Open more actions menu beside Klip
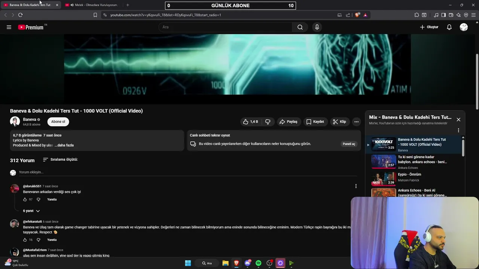 (x=356, y=122)
